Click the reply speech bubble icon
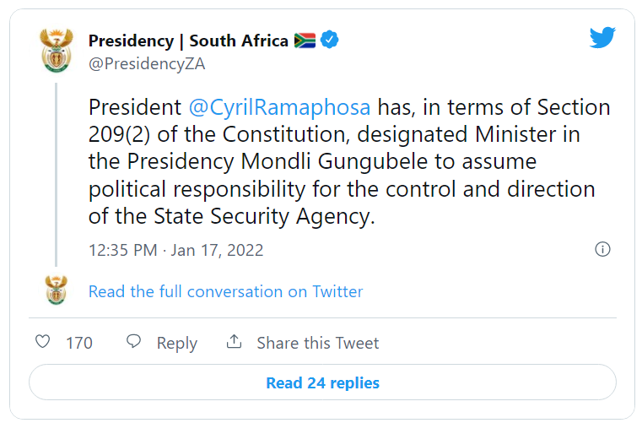This screenshot has width=642, height=423. [x=133, y=341]
